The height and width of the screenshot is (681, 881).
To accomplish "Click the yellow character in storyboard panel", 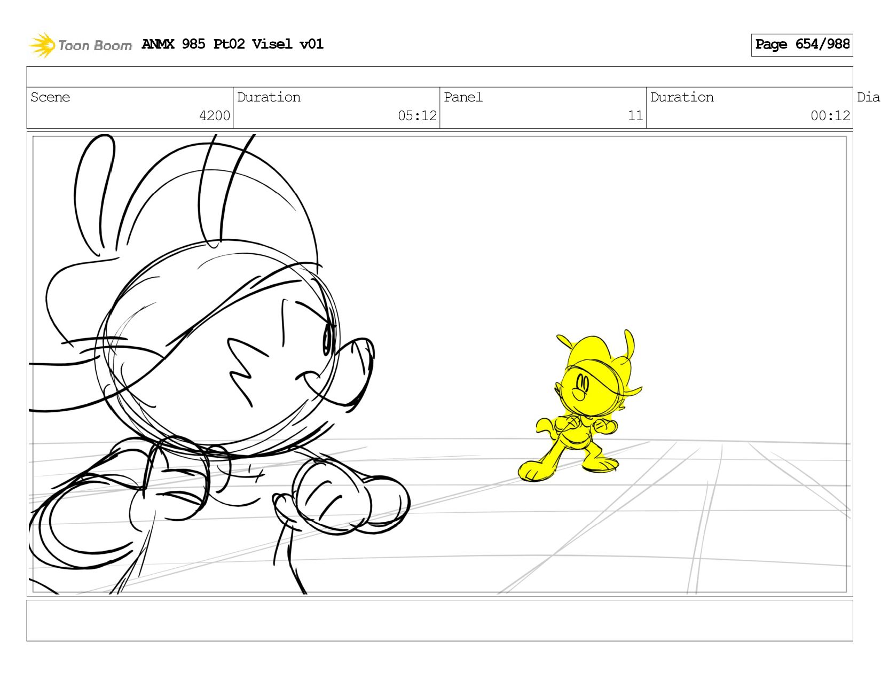I will coord(580,406).
